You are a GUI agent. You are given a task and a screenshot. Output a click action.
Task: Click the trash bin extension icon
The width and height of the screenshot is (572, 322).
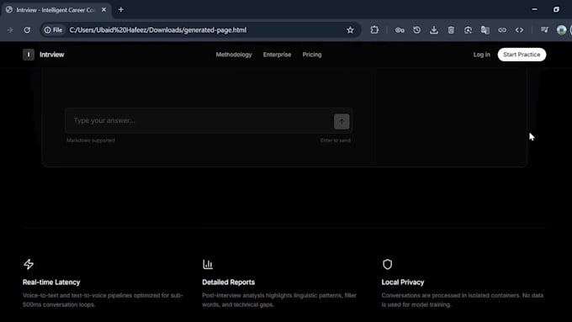pos(451,30)
